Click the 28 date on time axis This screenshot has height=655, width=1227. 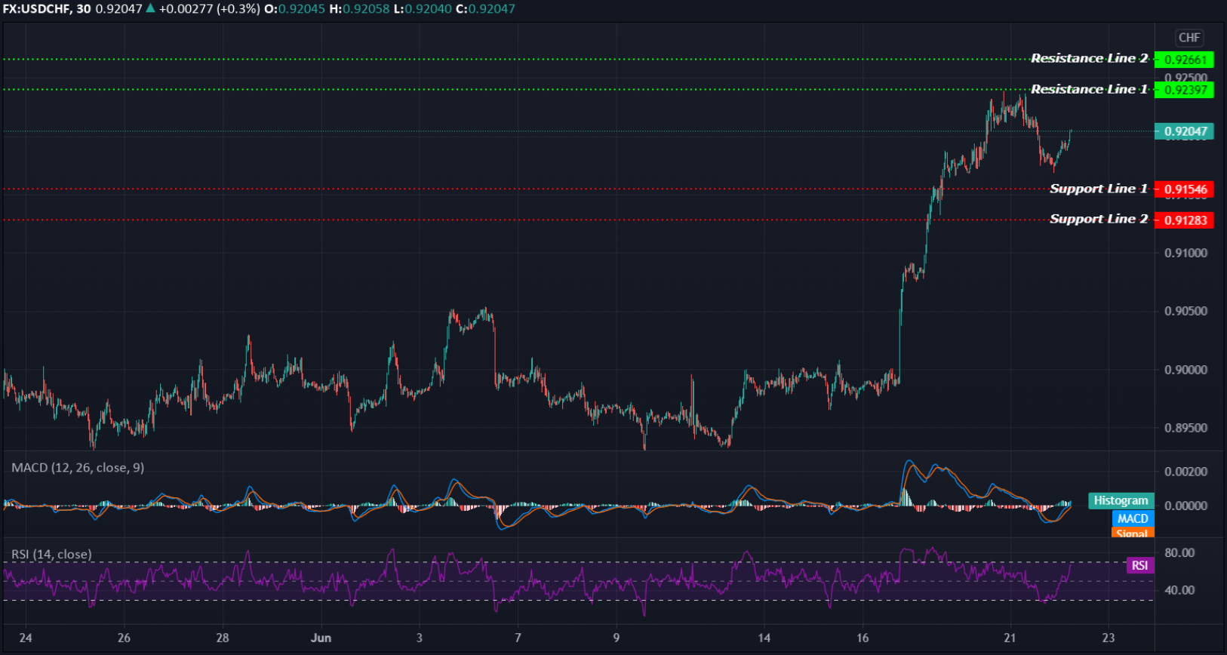click(223, 638)
